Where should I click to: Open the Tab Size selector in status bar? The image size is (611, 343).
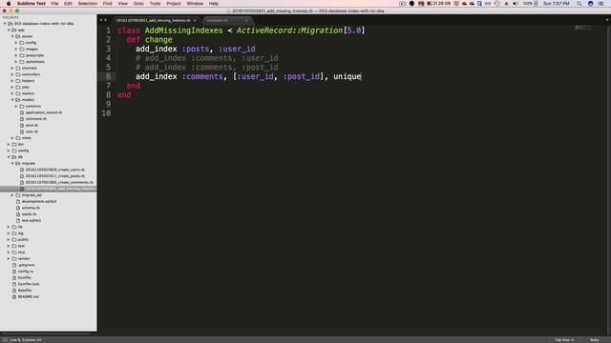(x=564, y=340)
